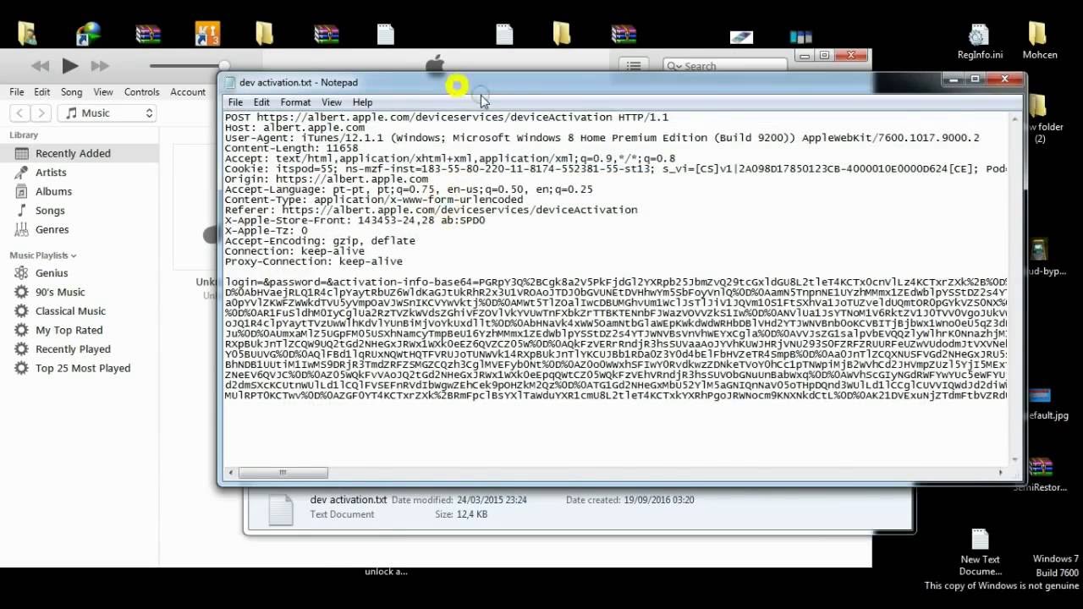Open the first WinRAR archive desktop icon

[148, 34]
